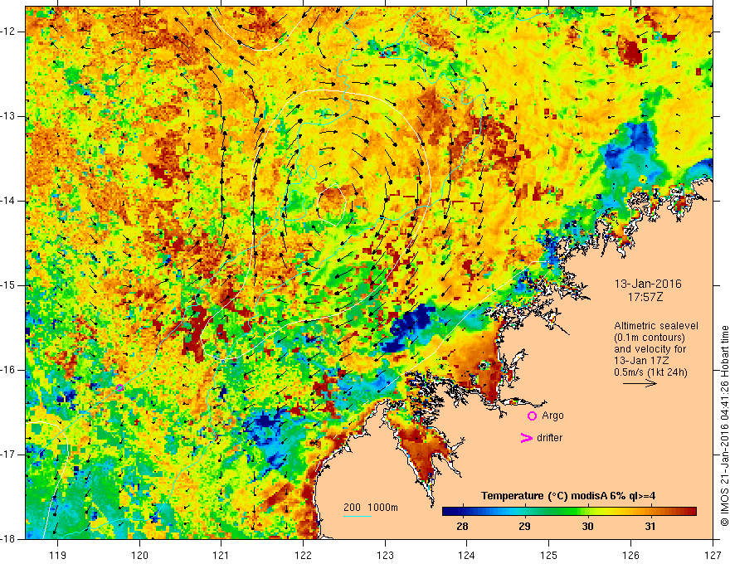Click the magenta Argo circle legend symbol
Image resolution: width=730 pixels, height=564 pixels.
[x=532, y=416]
